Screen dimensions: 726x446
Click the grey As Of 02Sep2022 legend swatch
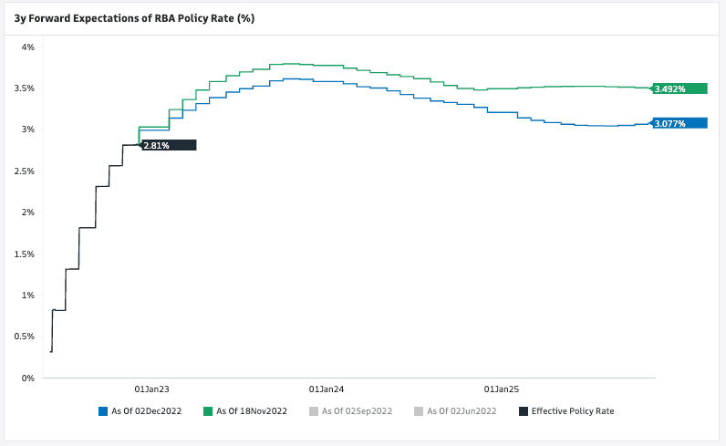pyautogui.click(x=313, y=411)
